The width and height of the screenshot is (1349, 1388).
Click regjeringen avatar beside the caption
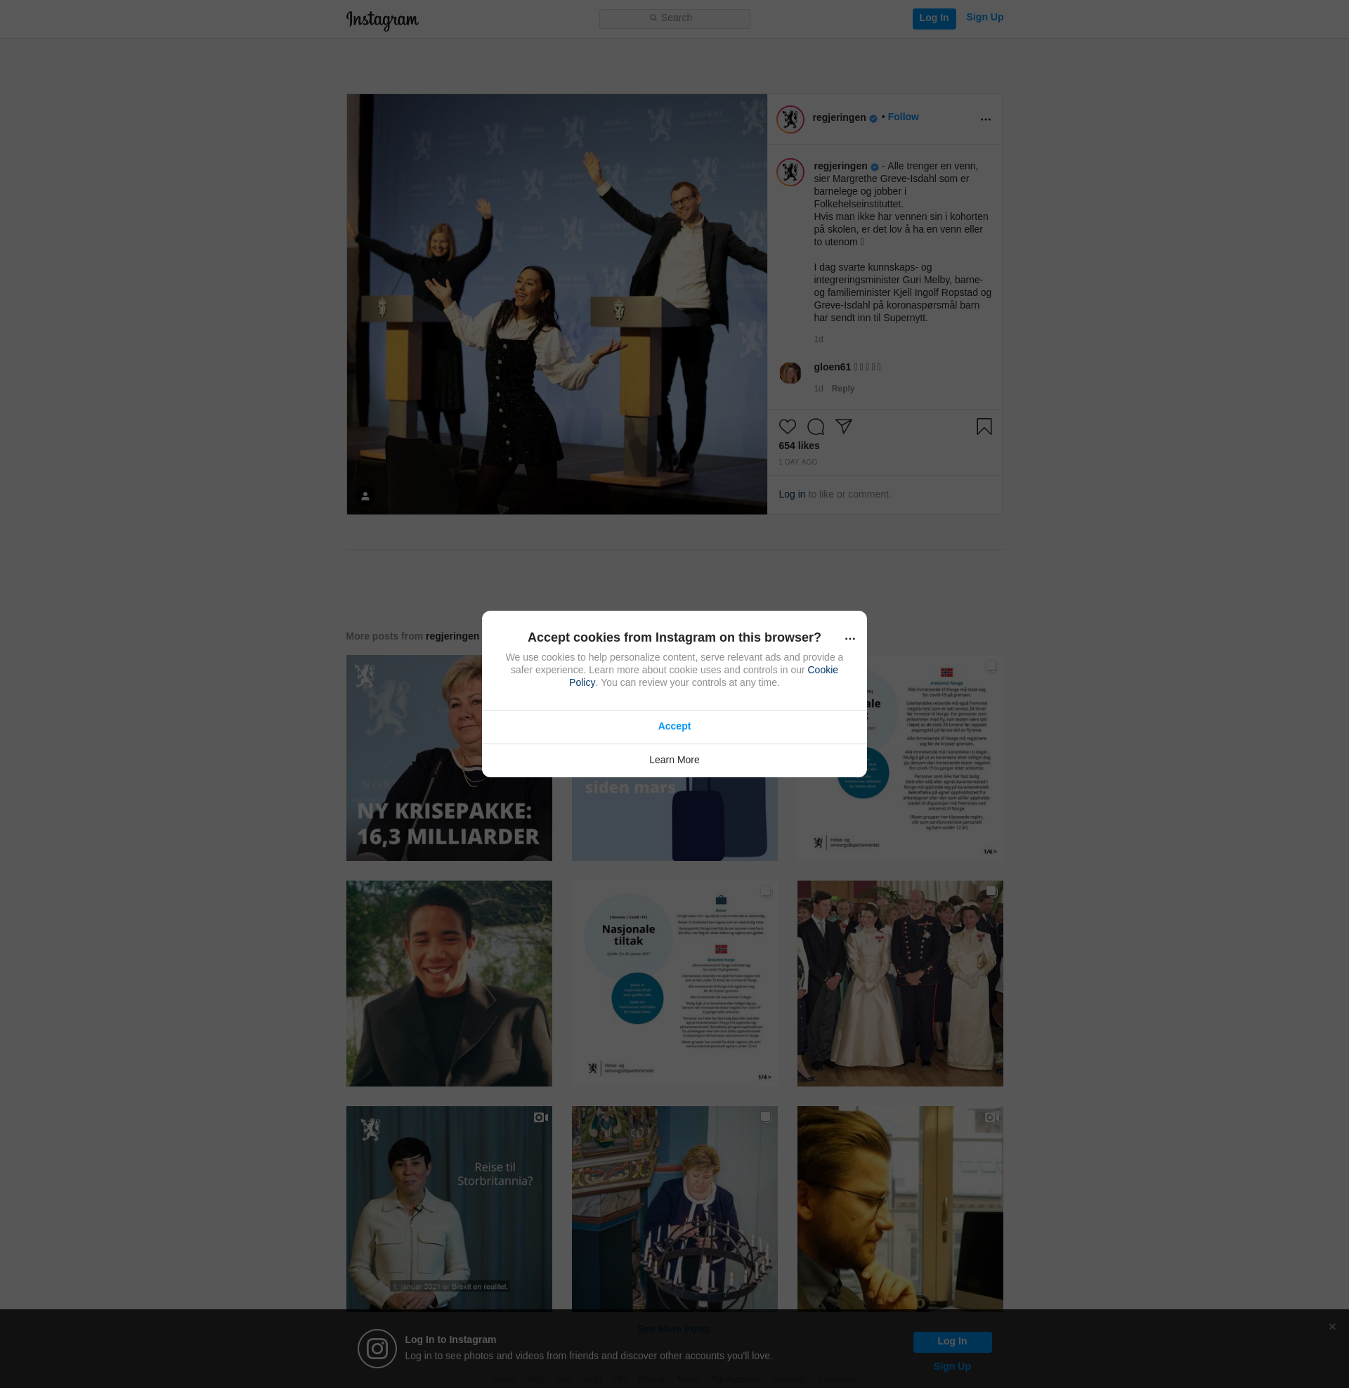(x=790, y=172)
